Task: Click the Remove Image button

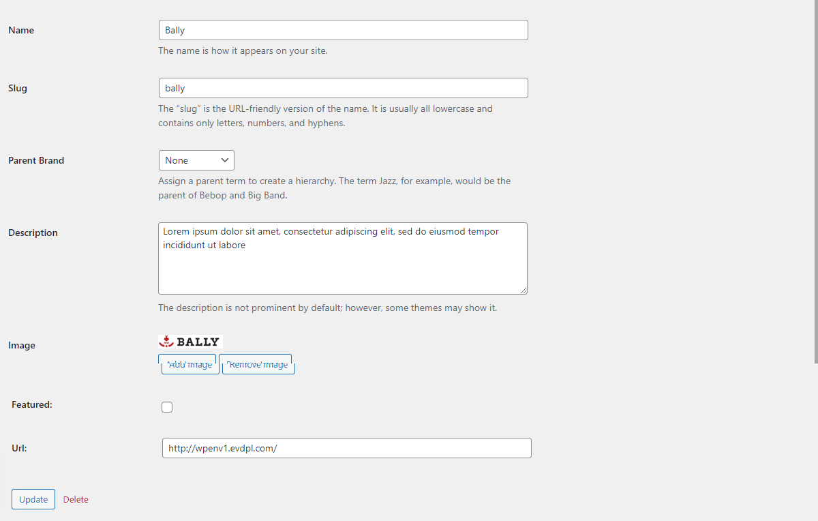Action: point(257,364)
